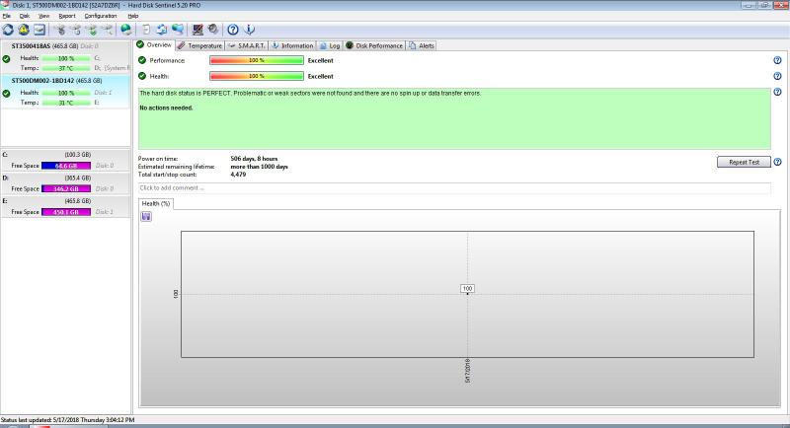Click the globe icon in toolbar
The height and width of the screenshot is (428, 790).
click(125, 30)
